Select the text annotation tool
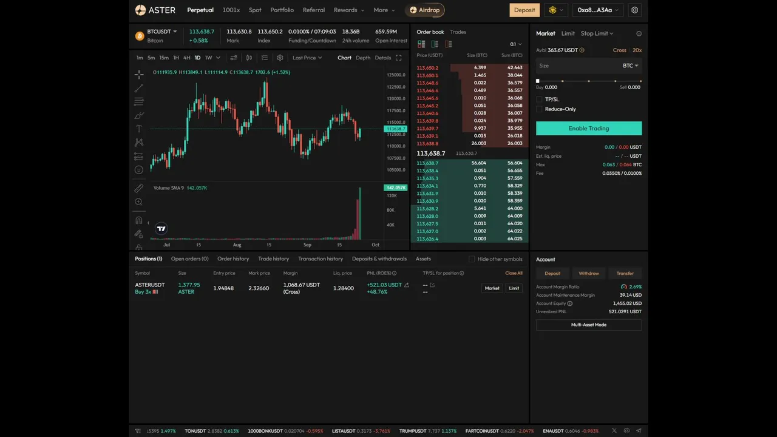The height and width of the screenshot is (437, 777). click(x=139, y=129)
